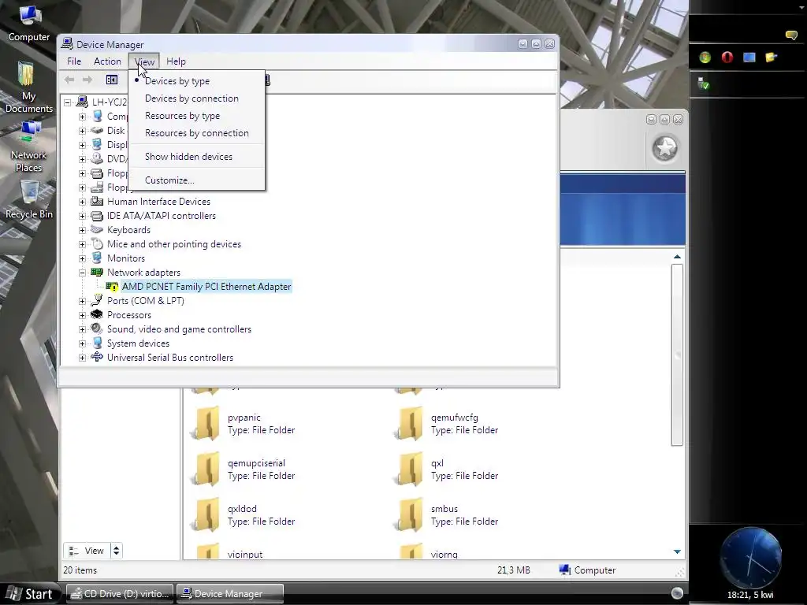
Task: Expand the Keyboards category
Action: (x=82, y=230)
